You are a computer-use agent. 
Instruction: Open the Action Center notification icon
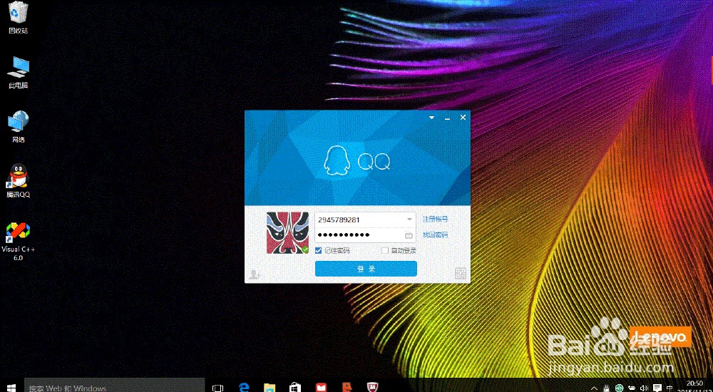tap(657, 388)
